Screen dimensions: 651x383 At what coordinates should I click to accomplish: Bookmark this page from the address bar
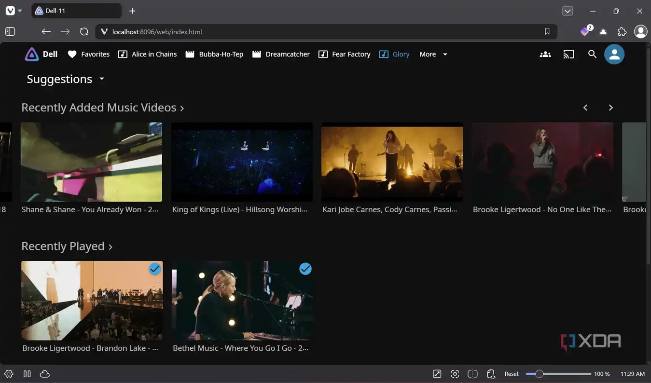(547, 32)
